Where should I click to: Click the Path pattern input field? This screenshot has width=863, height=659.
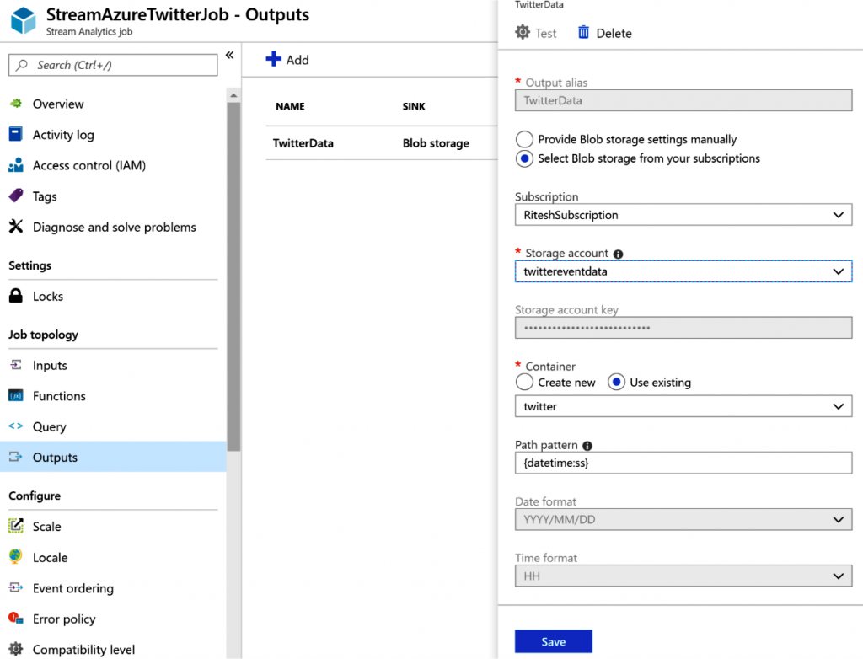(x=683, y=463)
